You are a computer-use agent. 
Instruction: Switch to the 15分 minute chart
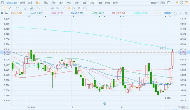[100, 3]
